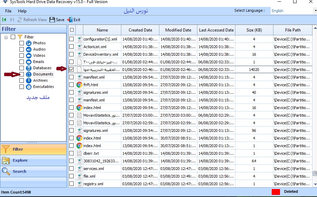Switch to the Search panel
The height and width of the screenshot is (197, 317).
tap(19, 171)
